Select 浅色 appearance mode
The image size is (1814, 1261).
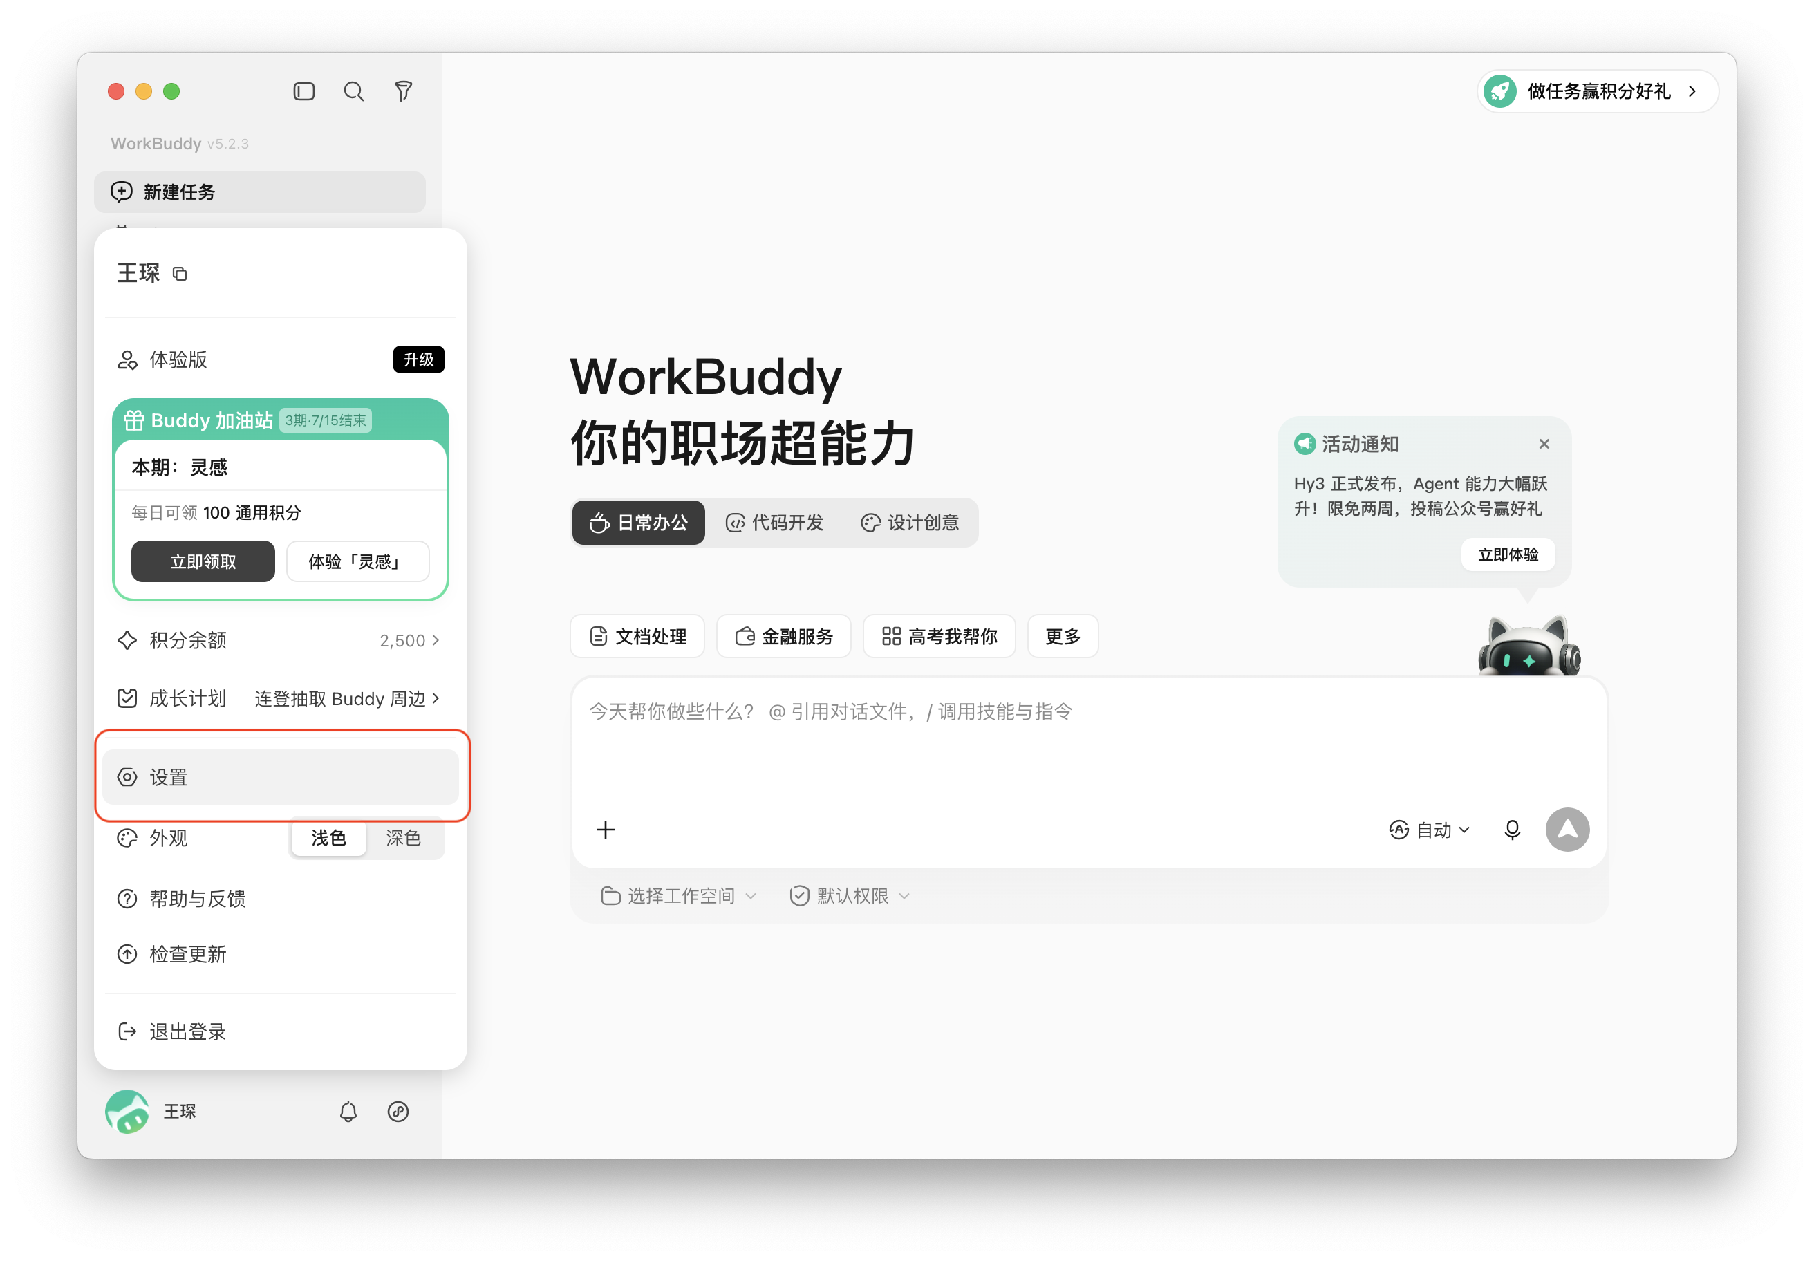point(328,837)
